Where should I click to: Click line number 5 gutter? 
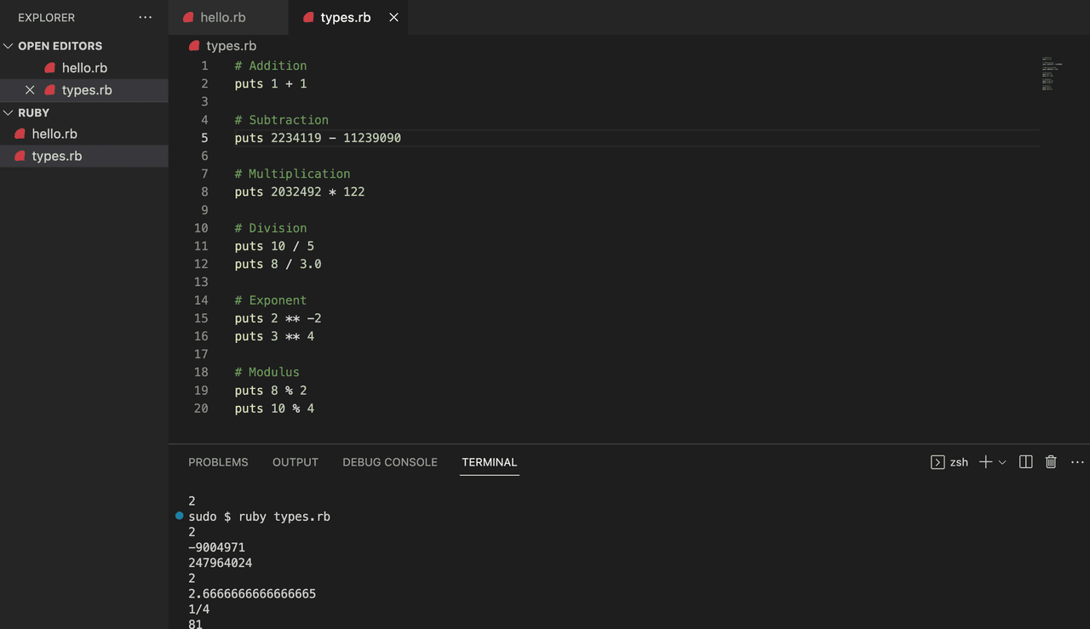(204, 138)
